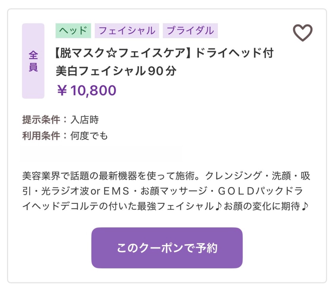The height and width of the screenshot is (291, 334).
Task: Click the 何度でも value text
Action: (89, 136)
